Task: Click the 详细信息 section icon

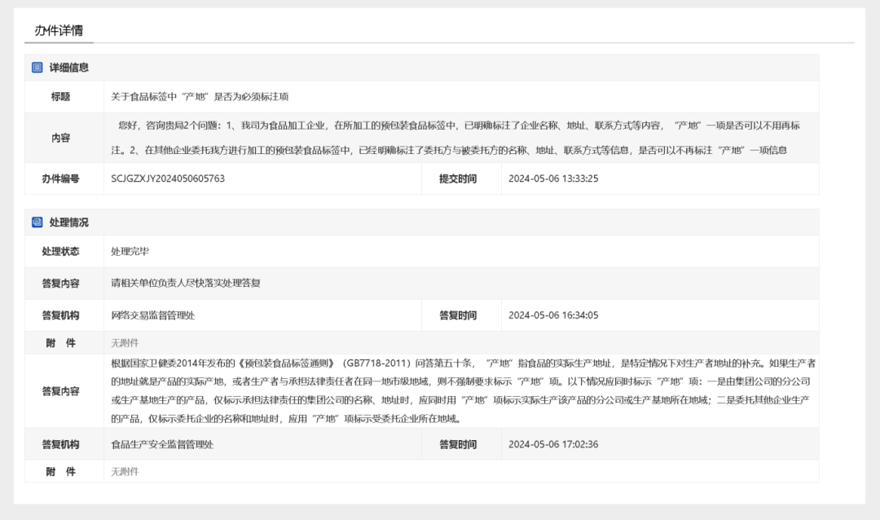Action: click(37, 68)
